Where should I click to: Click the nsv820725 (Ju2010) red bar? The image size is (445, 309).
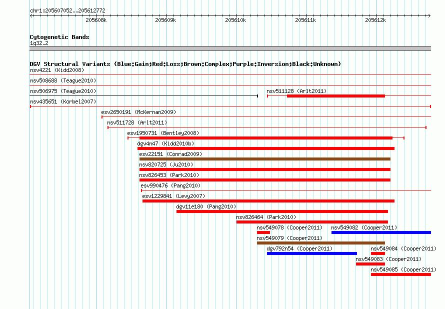265,169
